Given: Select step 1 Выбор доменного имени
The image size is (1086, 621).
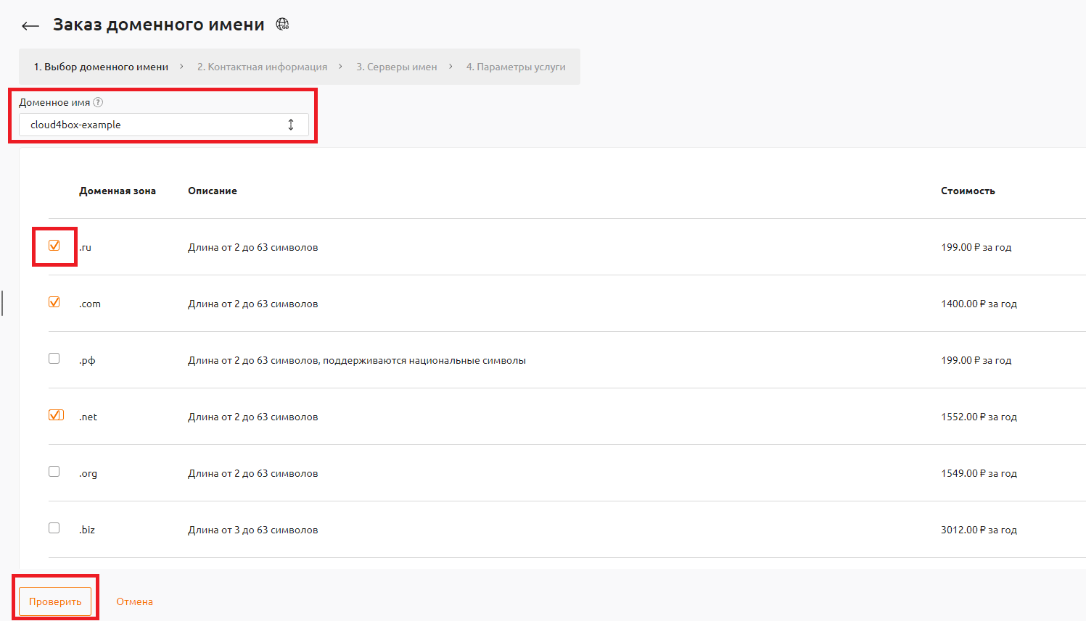Looking at the screenshot, I should (101, 67).
